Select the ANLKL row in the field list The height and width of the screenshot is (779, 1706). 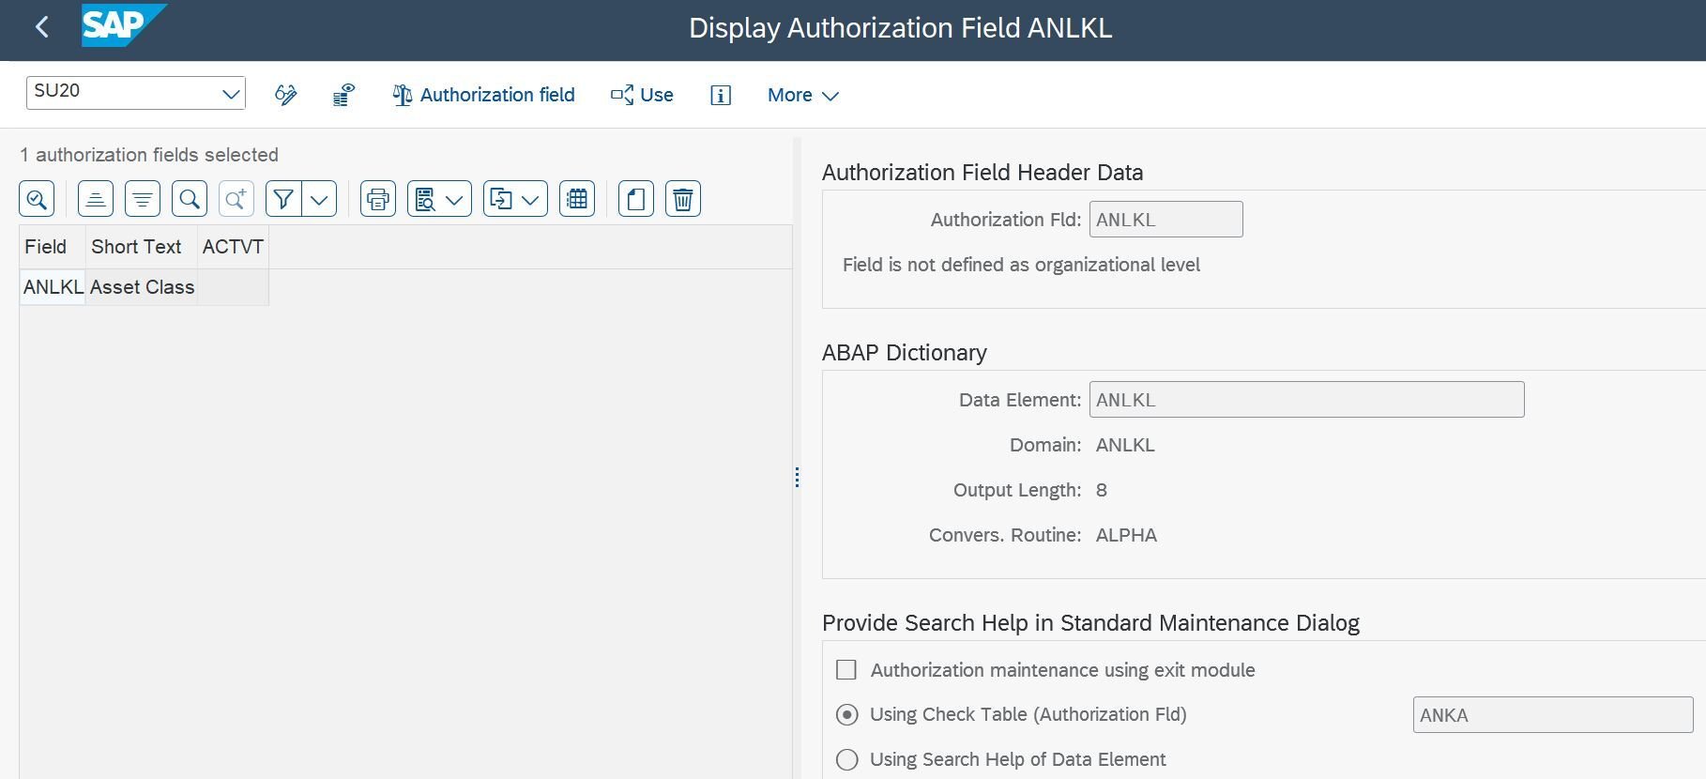53,287
